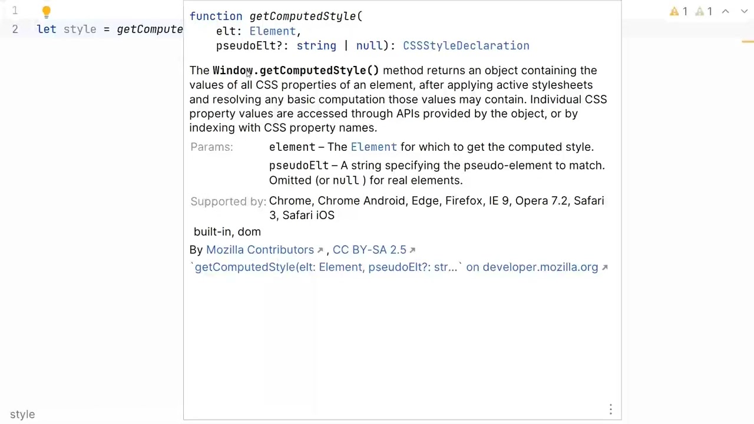This screenshot has width=754, height=424.
Task: Click the yellow lightbulb intention icon
Action: (x=47, y=11)
